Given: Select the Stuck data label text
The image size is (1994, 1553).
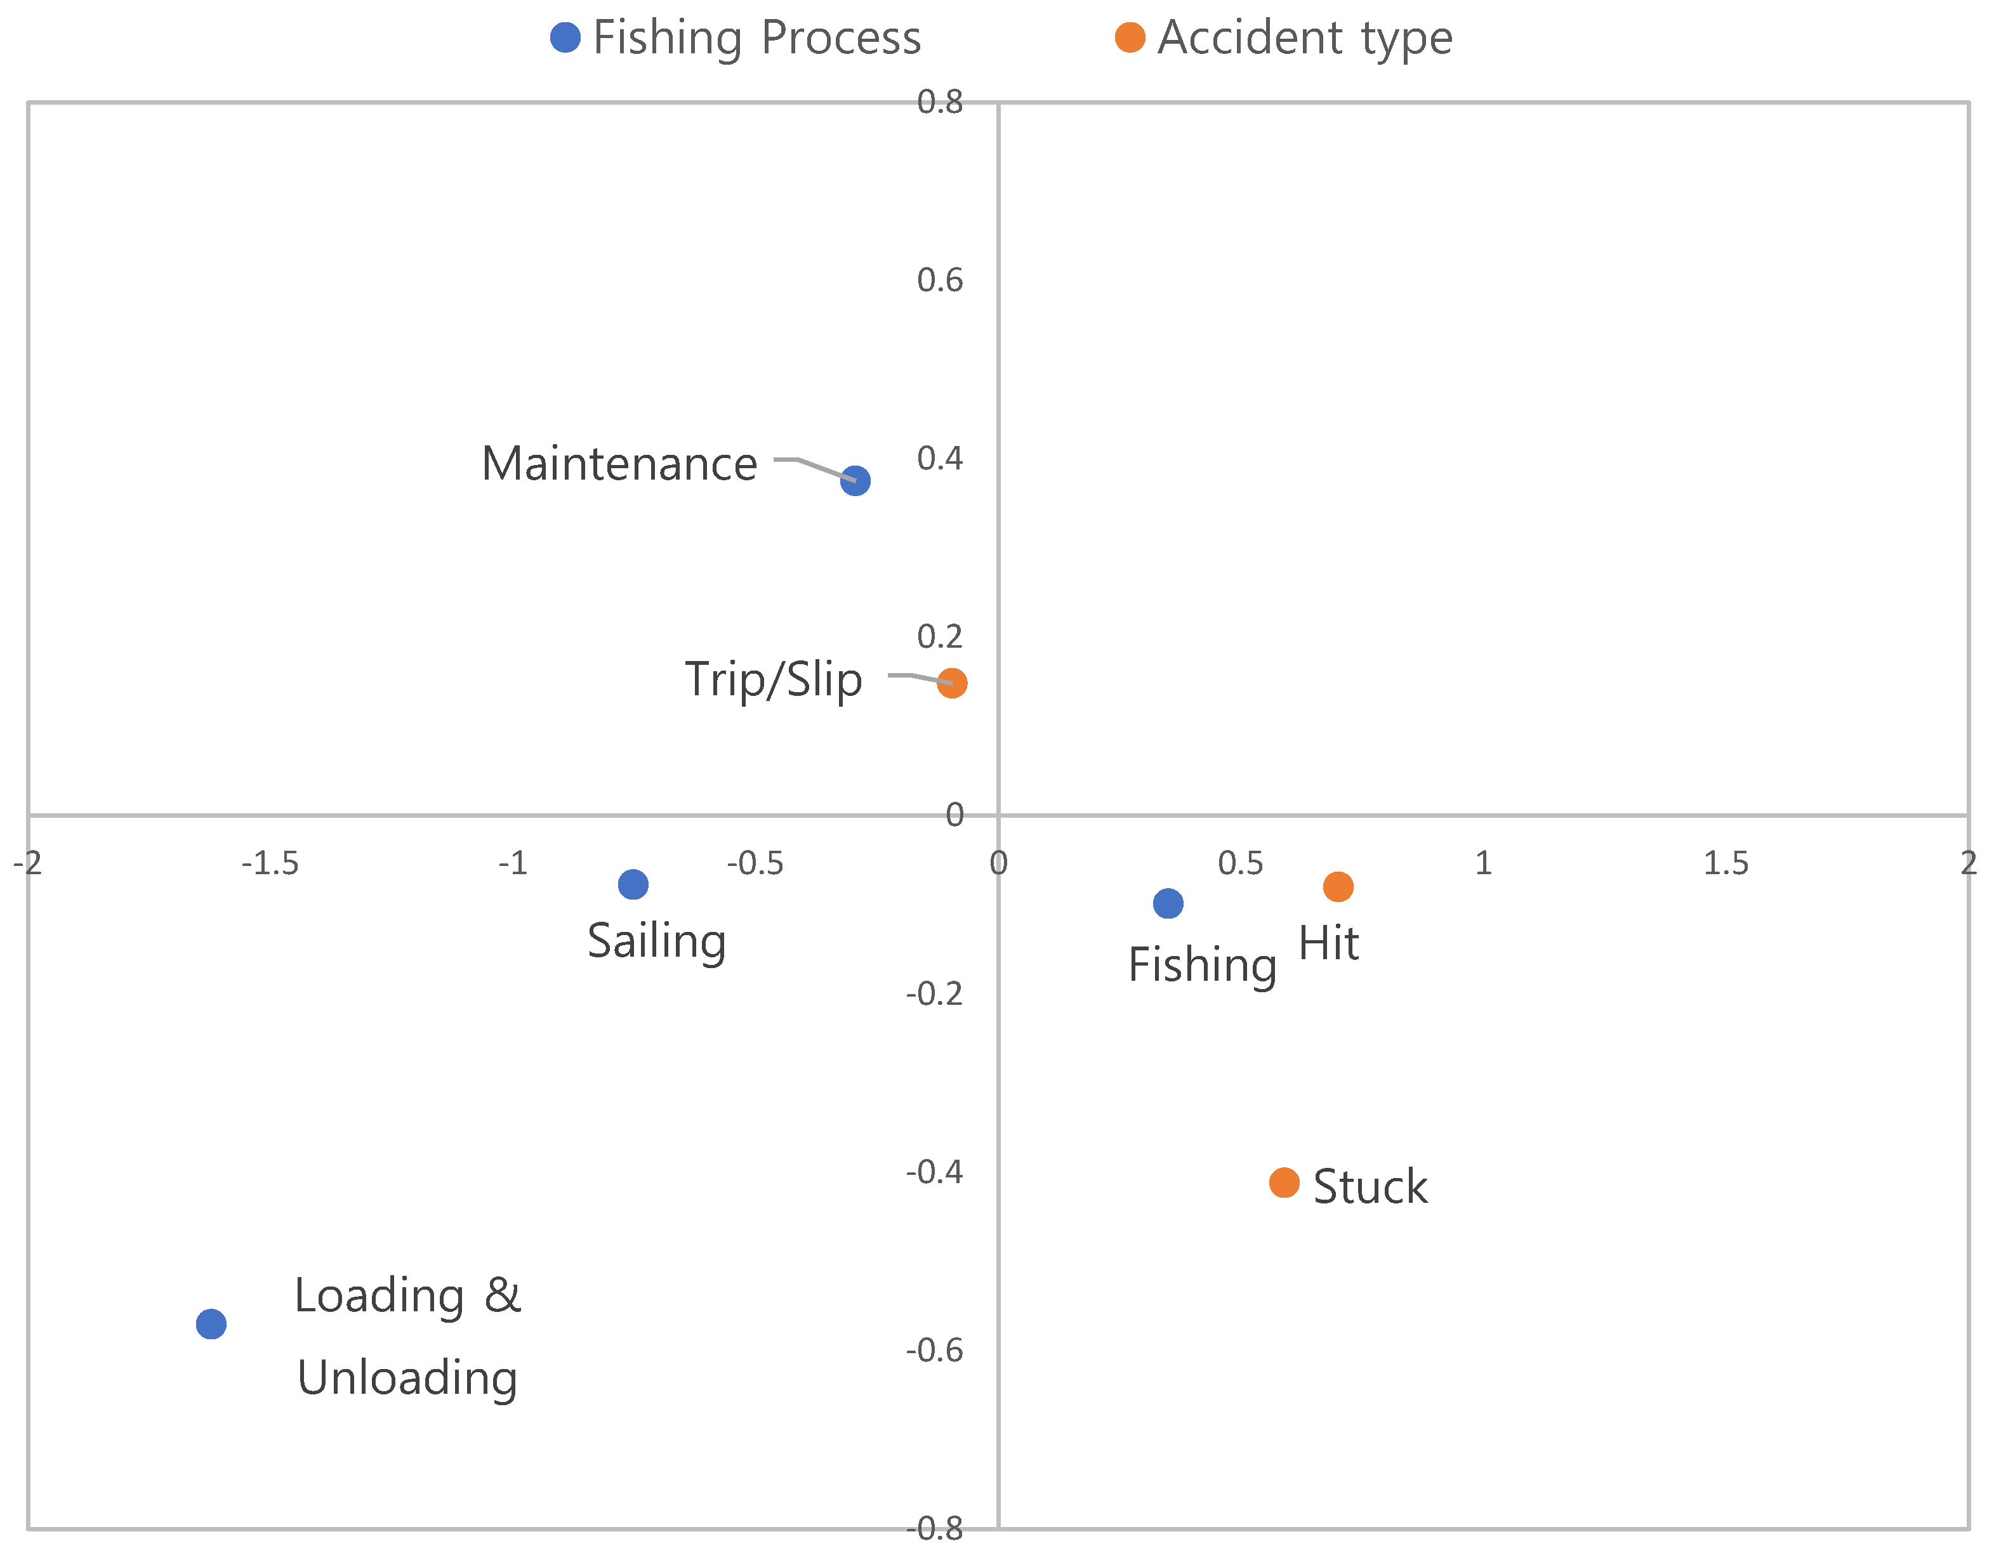Looking at the screenshot, I should 1370,1186.
